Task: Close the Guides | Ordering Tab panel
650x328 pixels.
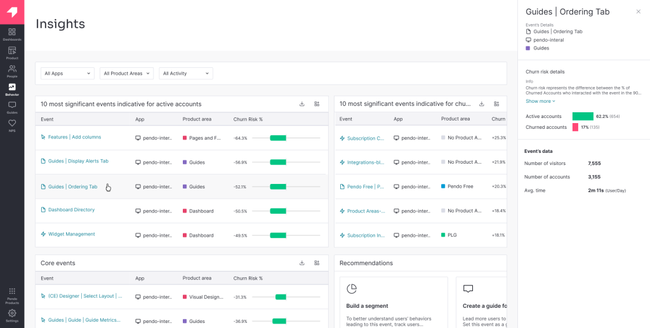Action: point(639,11)
